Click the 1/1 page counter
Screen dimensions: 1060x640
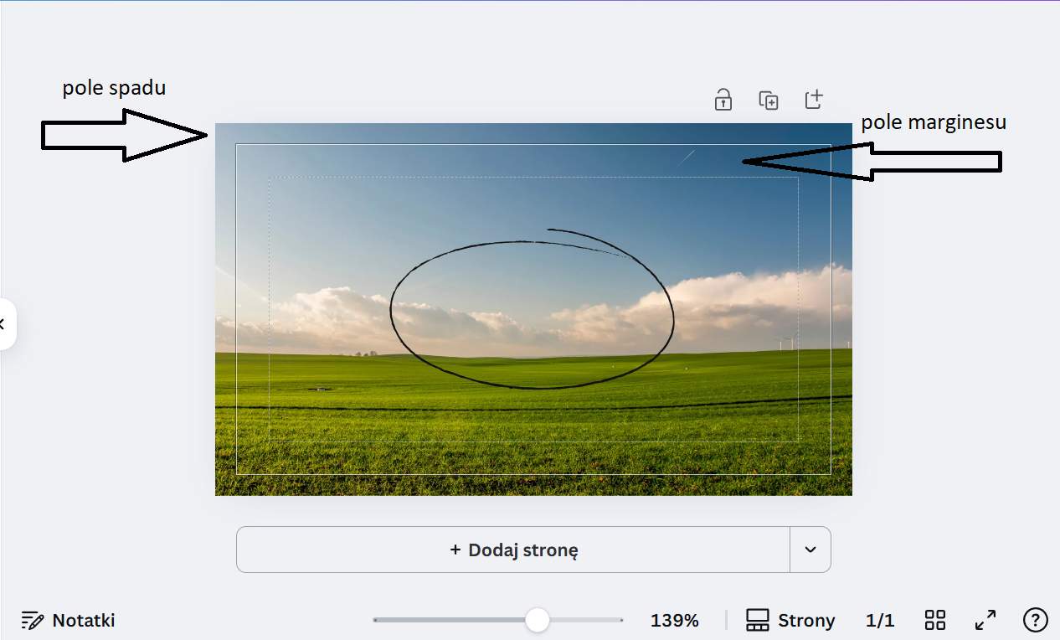[x=879, y=620]
